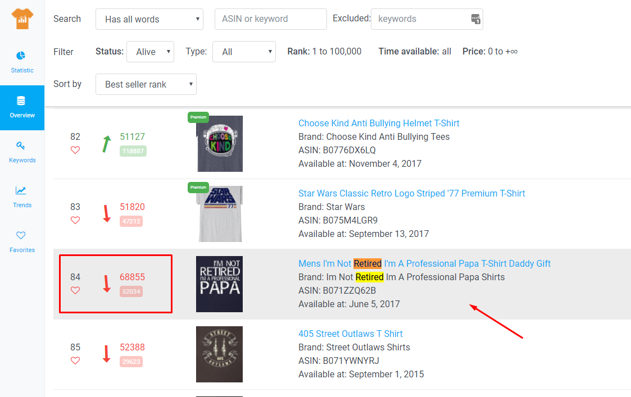
Task: Click Brand: Im Not Retired Papa Shirts
Action: 401,277
